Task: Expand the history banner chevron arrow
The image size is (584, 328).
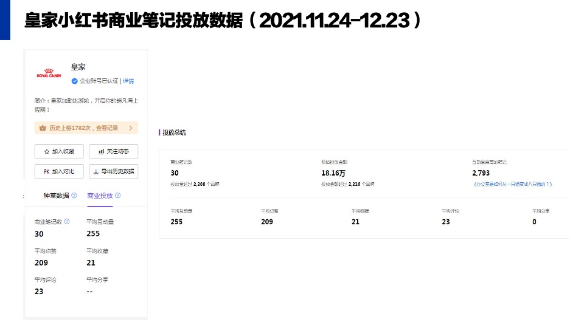Action: click(131, 128)
